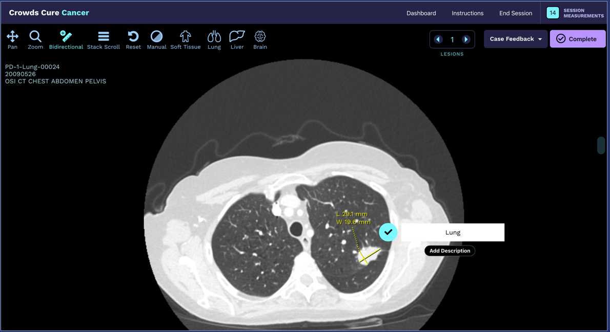Click the vertical scrollbar thumb on right

point(601,146)
